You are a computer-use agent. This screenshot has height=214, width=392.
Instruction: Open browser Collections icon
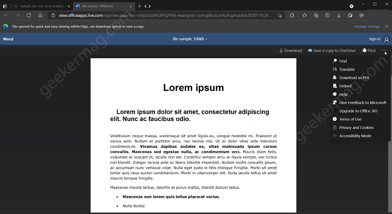click(316, 16)
